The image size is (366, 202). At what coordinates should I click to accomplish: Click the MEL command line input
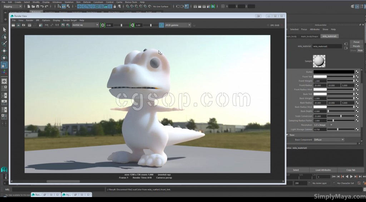tap(58, 190)
